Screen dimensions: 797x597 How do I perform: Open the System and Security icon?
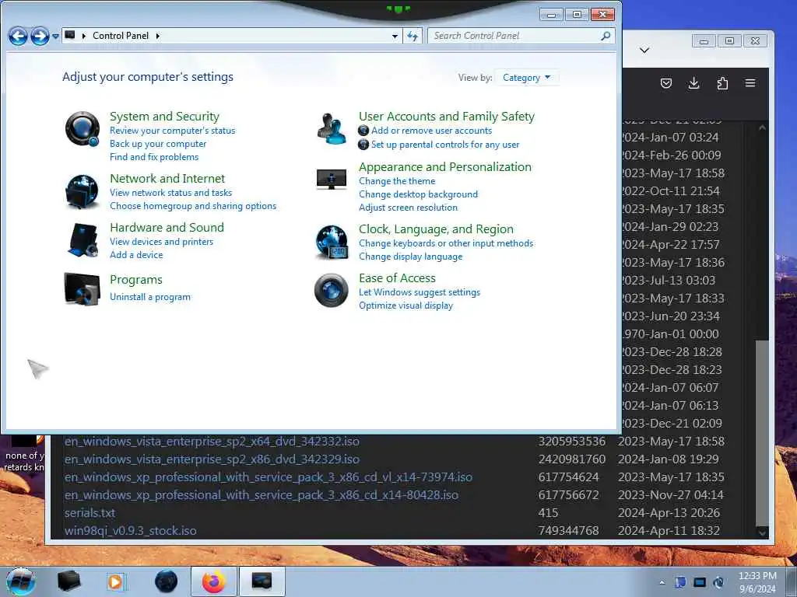pyautogui.click(x=83, y=129)
